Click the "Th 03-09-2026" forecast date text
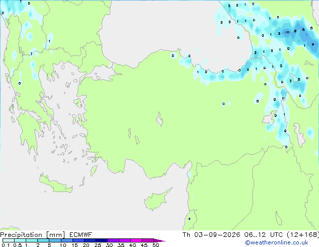This screenshot has width=319, height=247. (x=211, y=235)
